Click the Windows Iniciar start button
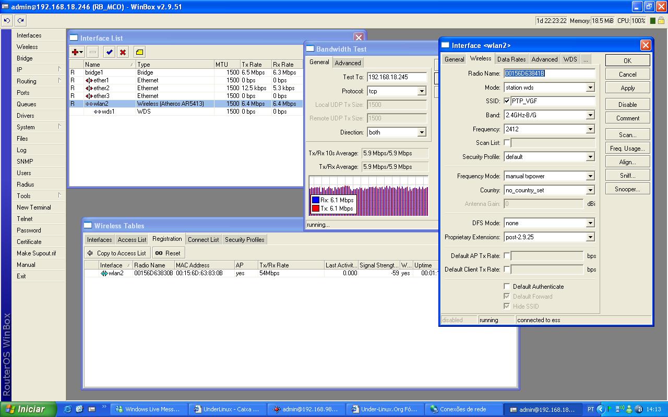 click(27, 409)
